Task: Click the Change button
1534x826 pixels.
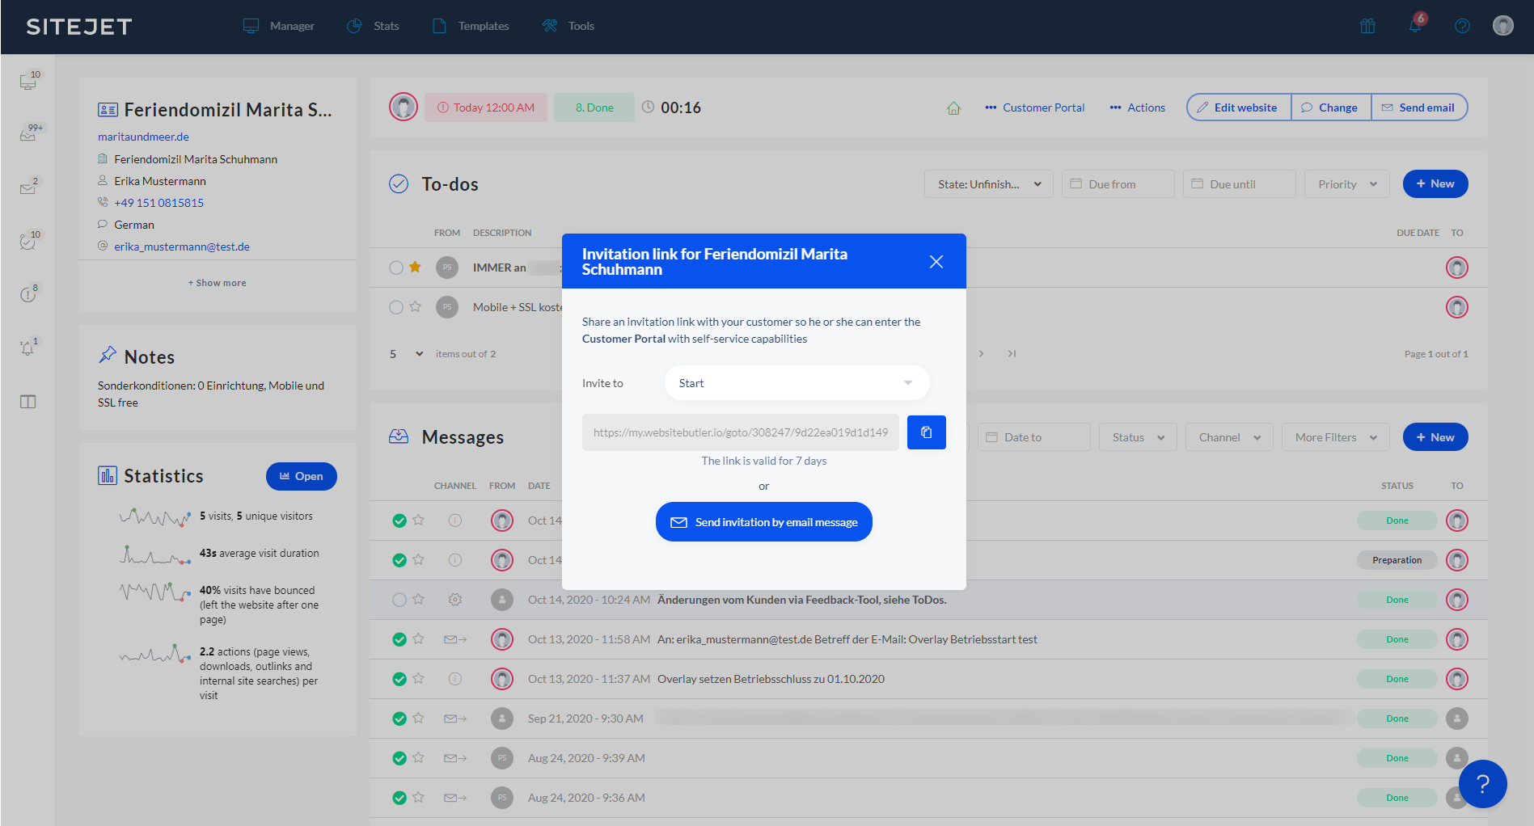Action: coord(1331,107)
